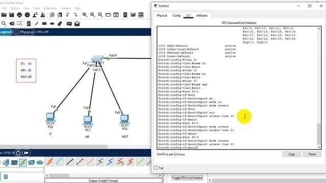Click the VLAN note box listing IT= 10

[x=26, y=71]
